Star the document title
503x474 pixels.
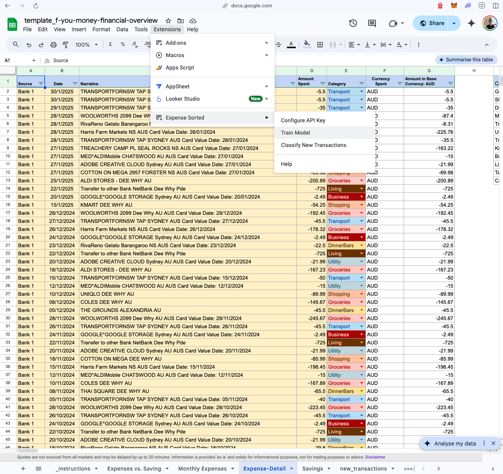click(168, 21)
